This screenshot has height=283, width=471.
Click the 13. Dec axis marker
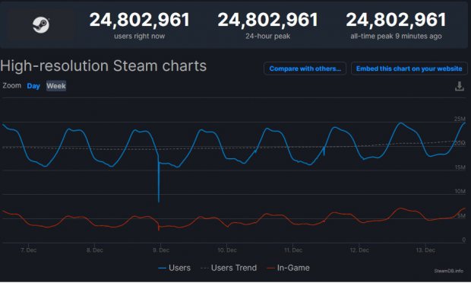(x=425, y=250)
